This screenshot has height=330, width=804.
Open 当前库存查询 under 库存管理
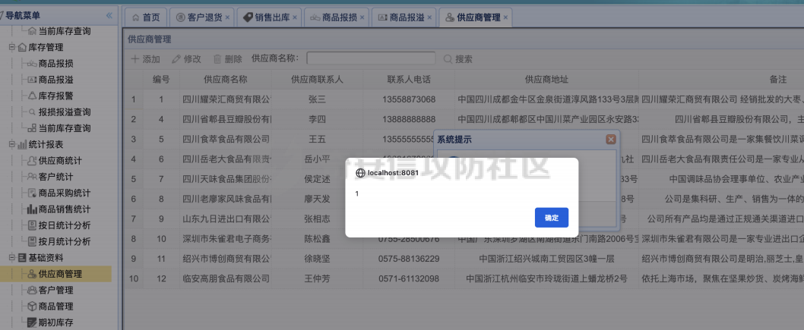(65, 128)
